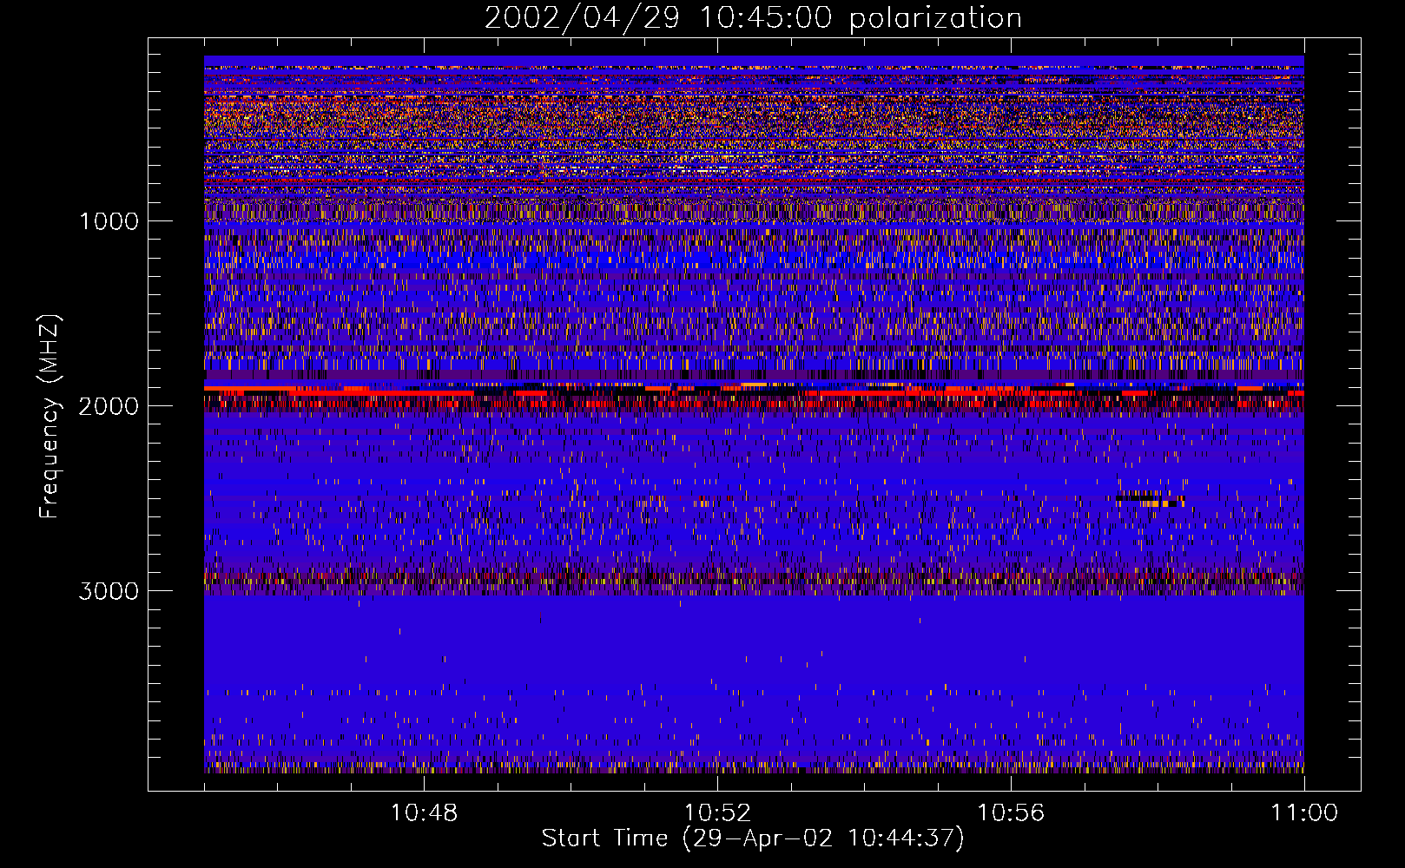The width and height of the screenshot is (1405, 868).
Task: Click the "Frequency (MHZ)" axis label
Action: (x=49, y=416)
